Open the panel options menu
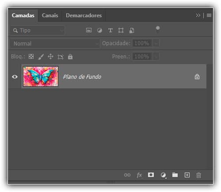Screen dimensions: 221x192 [x=209, y=15]
